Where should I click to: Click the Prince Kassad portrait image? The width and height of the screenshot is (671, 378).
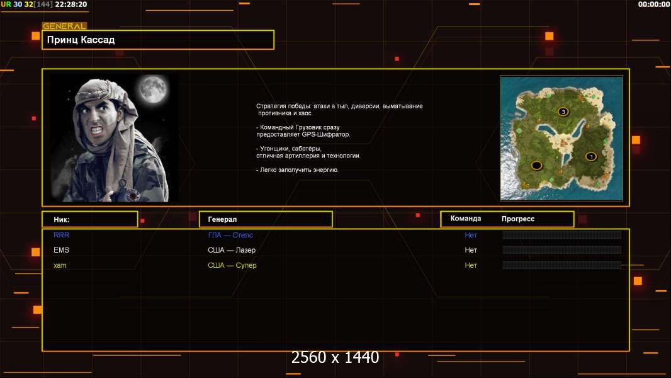point(113,138)
